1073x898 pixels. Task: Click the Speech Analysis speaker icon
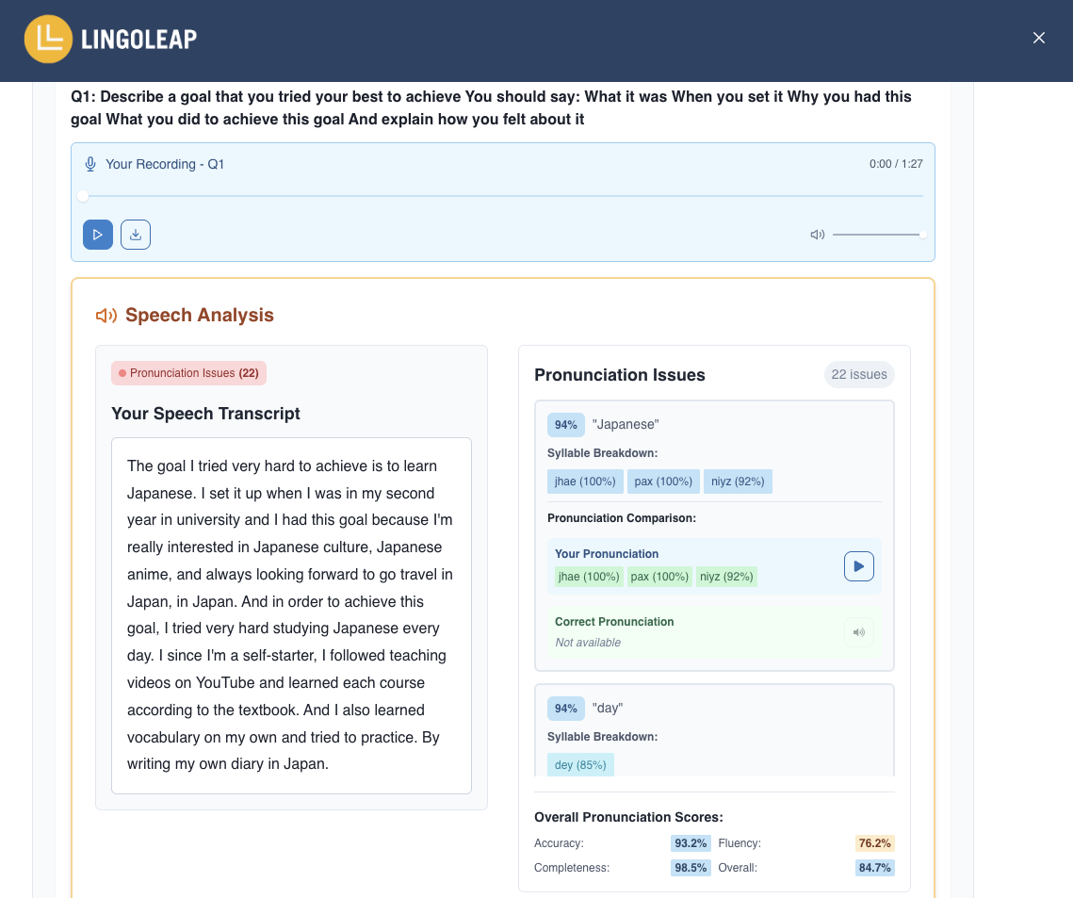(106, 316)
